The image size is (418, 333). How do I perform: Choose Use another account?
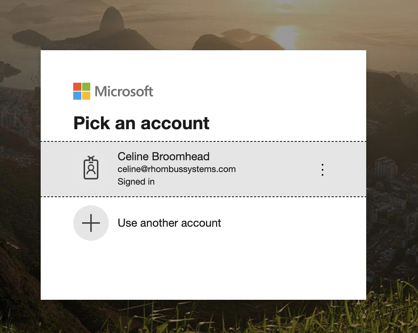pos(169,223)
